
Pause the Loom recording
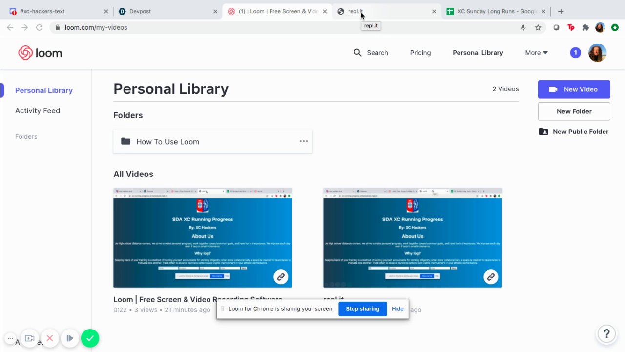(x=70, y=338)
